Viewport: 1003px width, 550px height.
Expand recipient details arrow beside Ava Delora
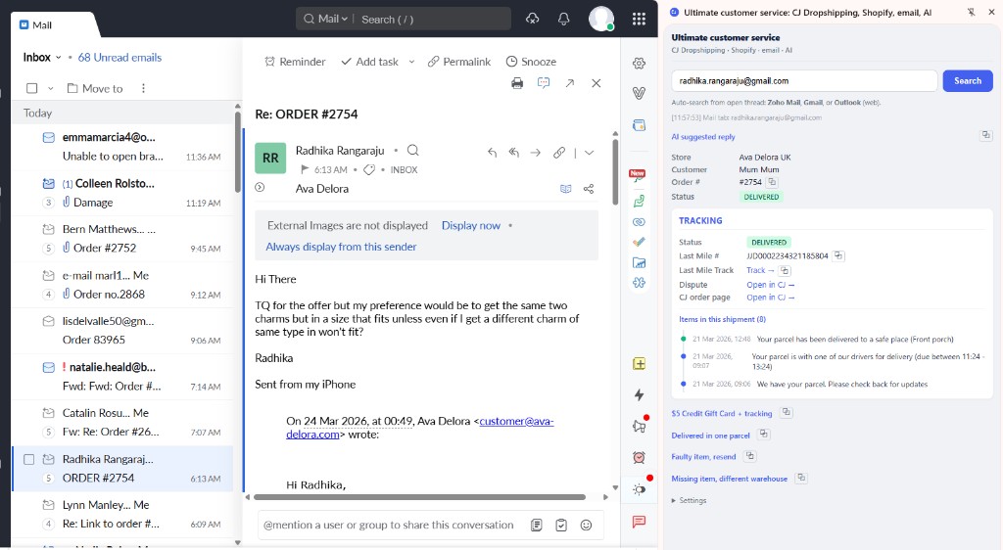(x=260, y=188)
